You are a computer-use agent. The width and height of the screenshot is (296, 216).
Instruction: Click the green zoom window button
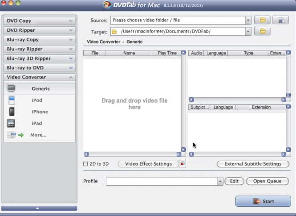(18, 3)
